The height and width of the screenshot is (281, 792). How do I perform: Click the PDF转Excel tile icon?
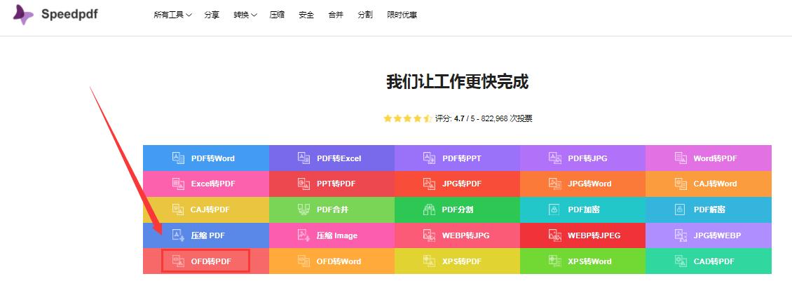tap(303, 158)
